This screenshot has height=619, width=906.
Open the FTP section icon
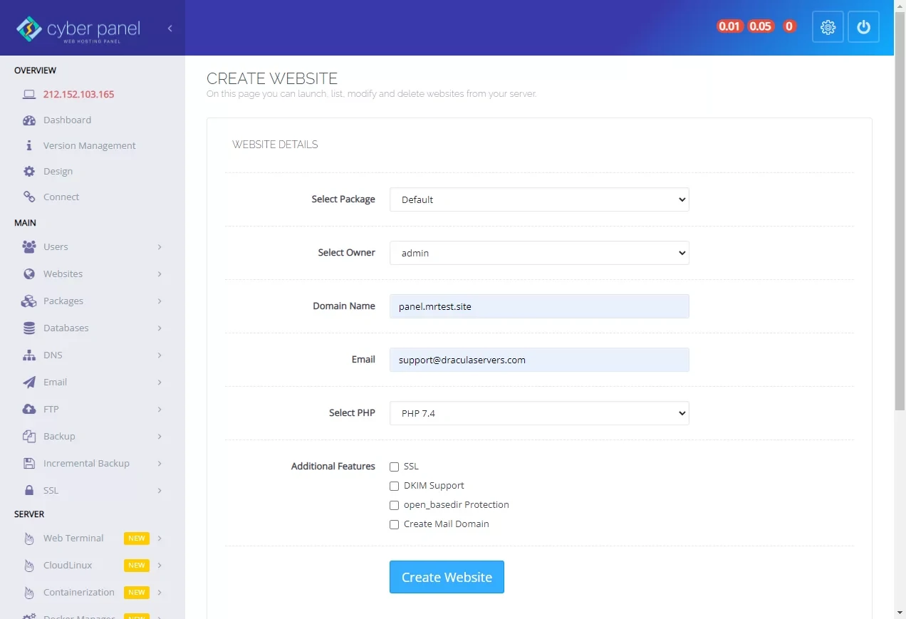[29, 409]
